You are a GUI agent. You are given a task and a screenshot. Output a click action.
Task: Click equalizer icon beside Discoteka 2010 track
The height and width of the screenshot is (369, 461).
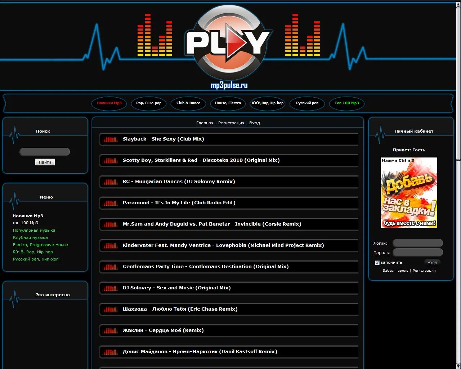(x=111, y=161)
